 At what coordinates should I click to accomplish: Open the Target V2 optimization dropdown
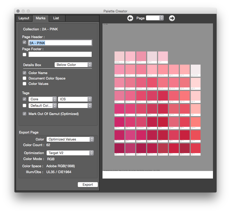[70, 153]
